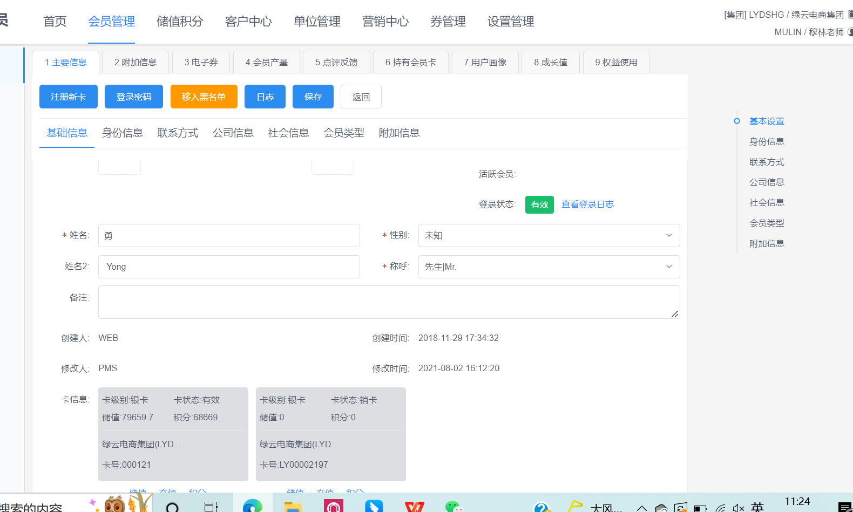Click the taskbar search magnifier icon
The height and width of the screenshot is (512, 853).
pyautogui.click(x=172, y=507)
